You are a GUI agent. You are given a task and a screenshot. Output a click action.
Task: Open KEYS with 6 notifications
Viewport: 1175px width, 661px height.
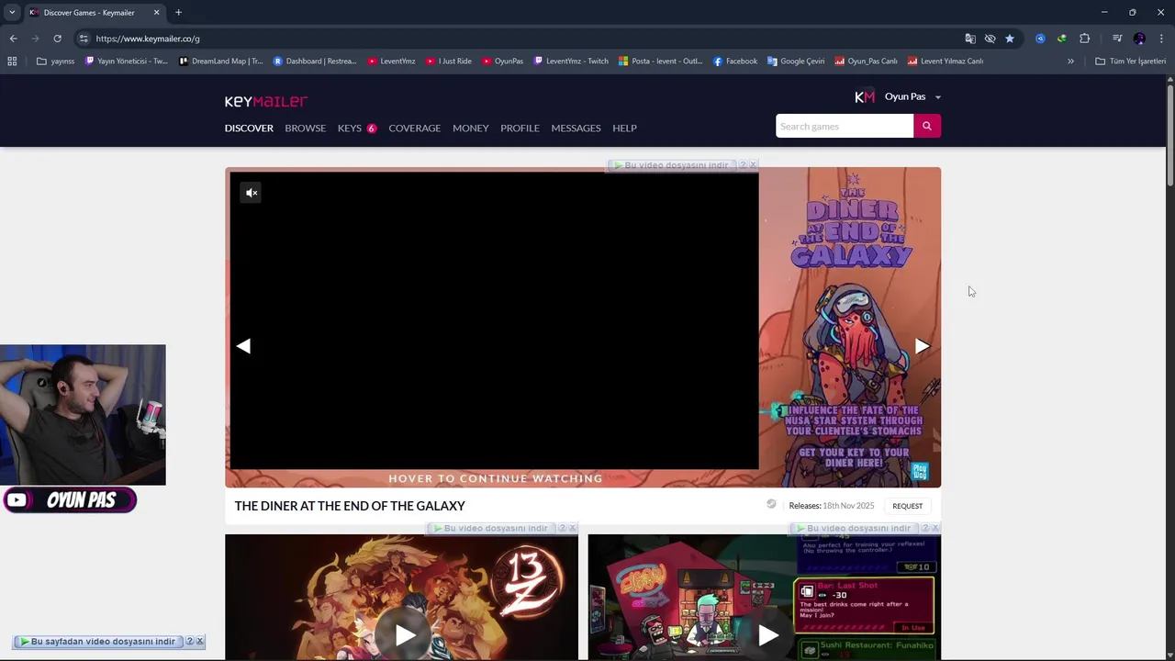[x=357, y=128]
